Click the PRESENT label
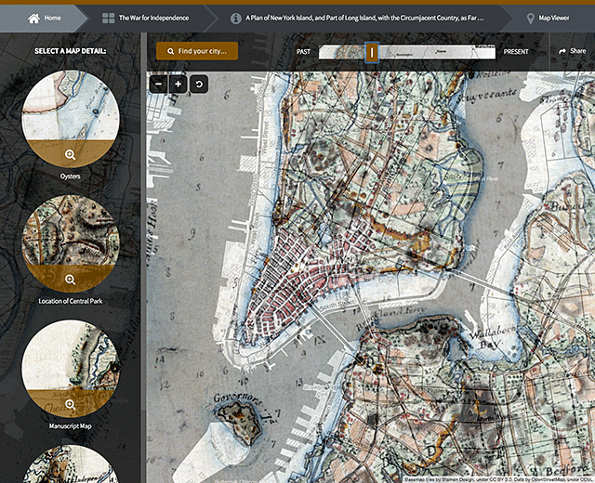The image size is (595, 483). tap(516, 52)
